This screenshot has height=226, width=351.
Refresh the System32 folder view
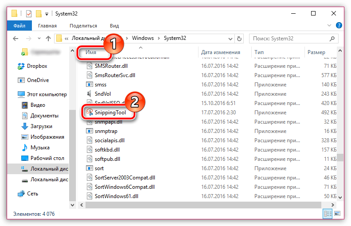(x=239, y=39)
